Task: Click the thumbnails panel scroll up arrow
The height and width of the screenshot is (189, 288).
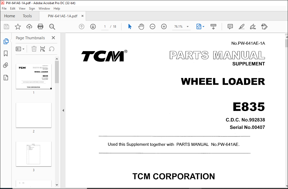Action: [x=57, y=59]
